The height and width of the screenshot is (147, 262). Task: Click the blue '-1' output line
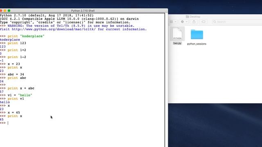2,60
